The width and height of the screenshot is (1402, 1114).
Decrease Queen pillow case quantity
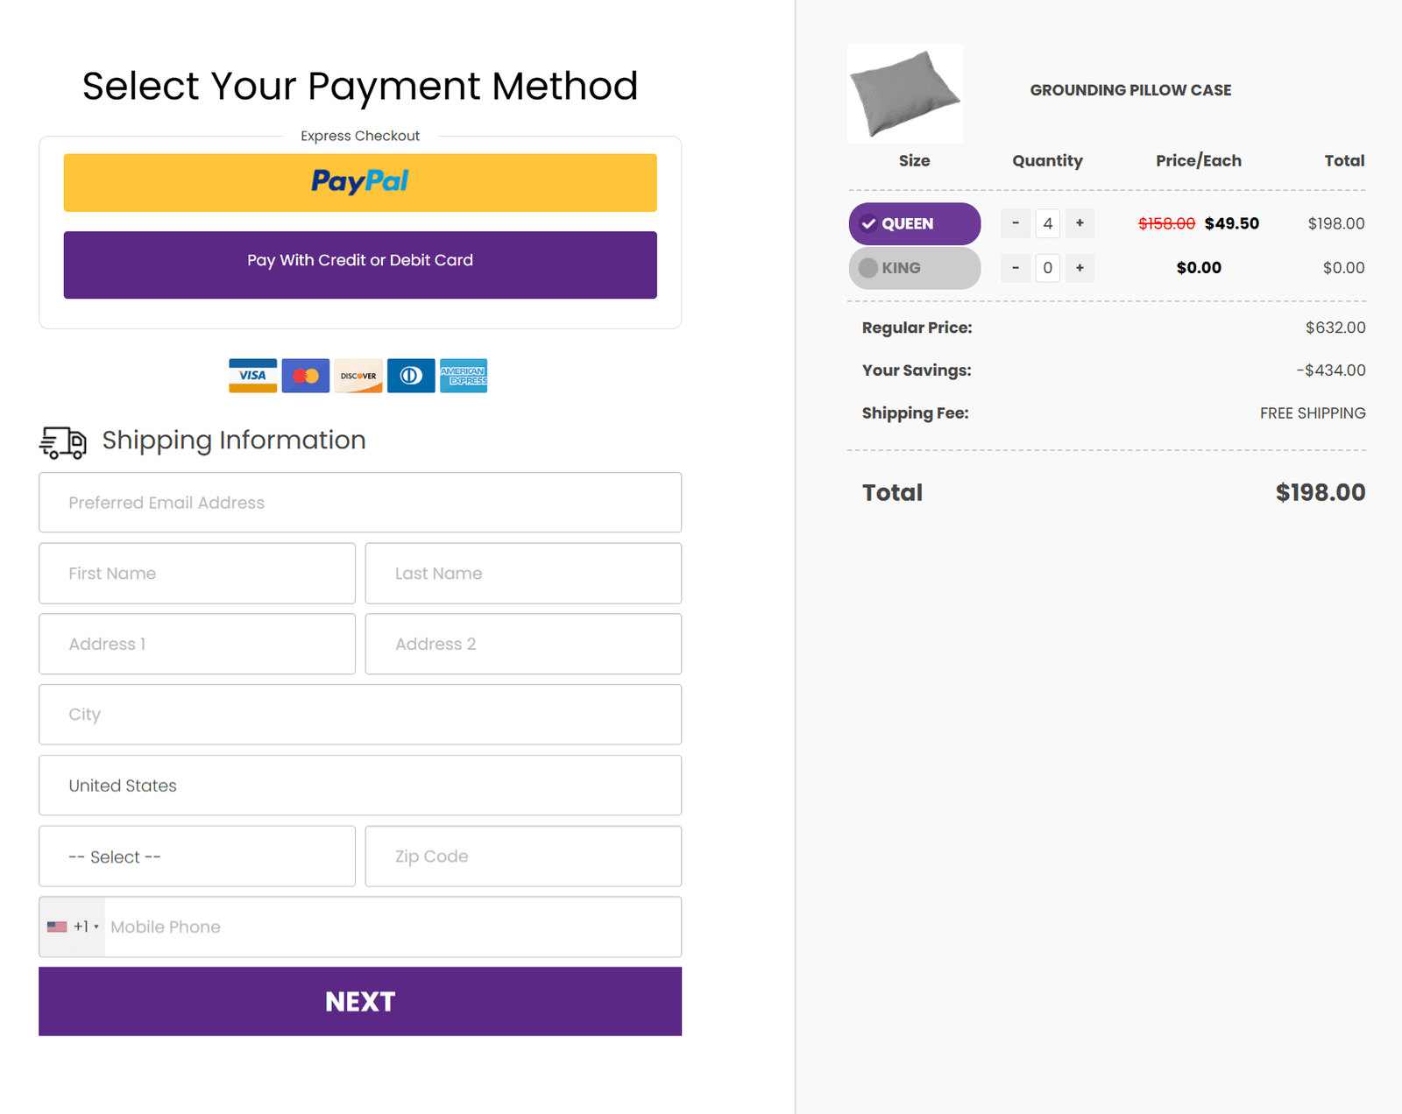[x=1016, y=223]
